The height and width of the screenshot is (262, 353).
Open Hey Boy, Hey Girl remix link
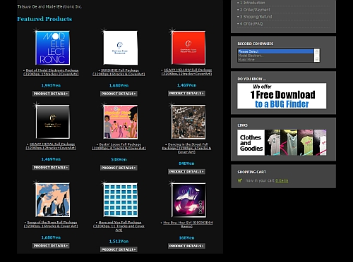(187, 225)
